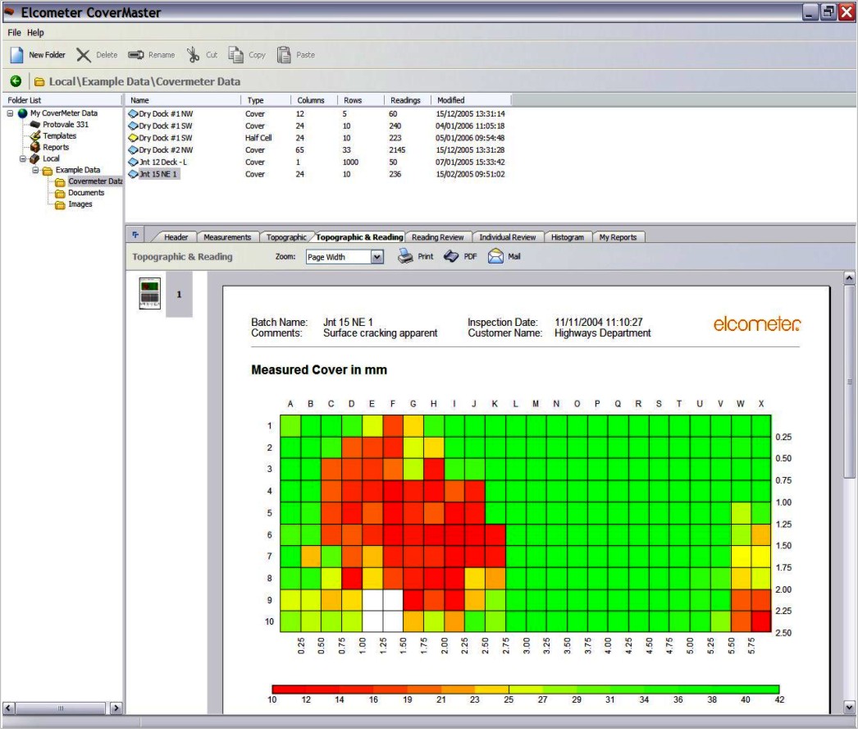Click the Cut scissors icon
This screenshot has width=858, height=729.
(193, 55)
